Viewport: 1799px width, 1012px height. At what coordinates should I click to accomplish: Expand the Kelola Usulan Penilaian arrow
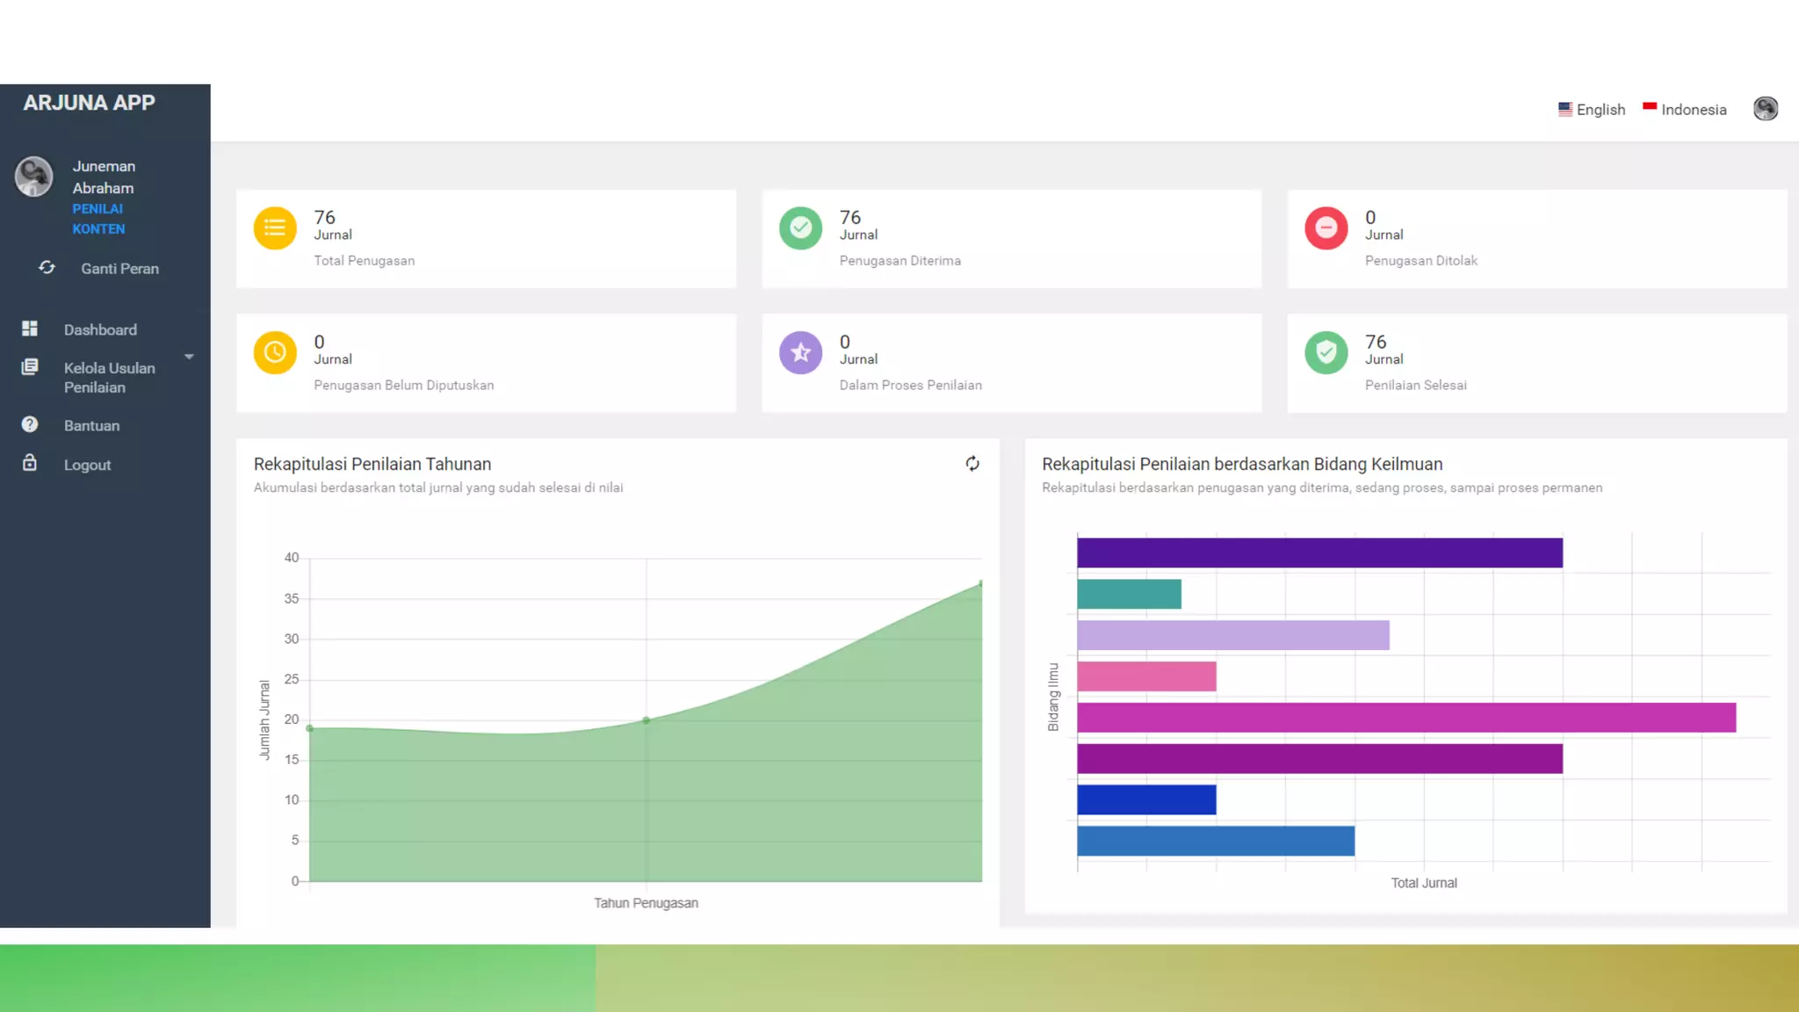(x=189, y=358)
